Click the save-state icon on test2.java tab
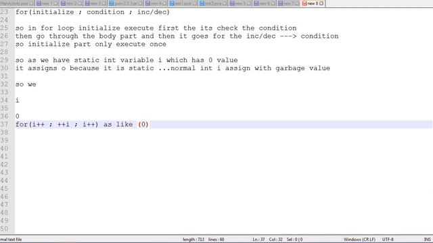 tap(202, 3)
